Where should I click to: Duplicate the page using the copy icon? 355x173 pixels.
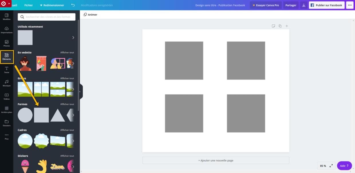pyautogui.click(x=280, y=26)
